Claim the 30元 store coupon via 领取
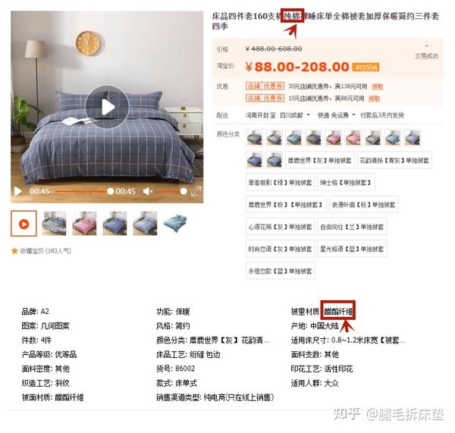The width and height of the screenshot is (455, 433). (378, 86)
